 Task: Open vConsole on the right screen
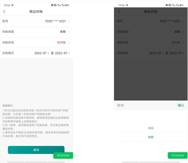(x=178, y=155)
